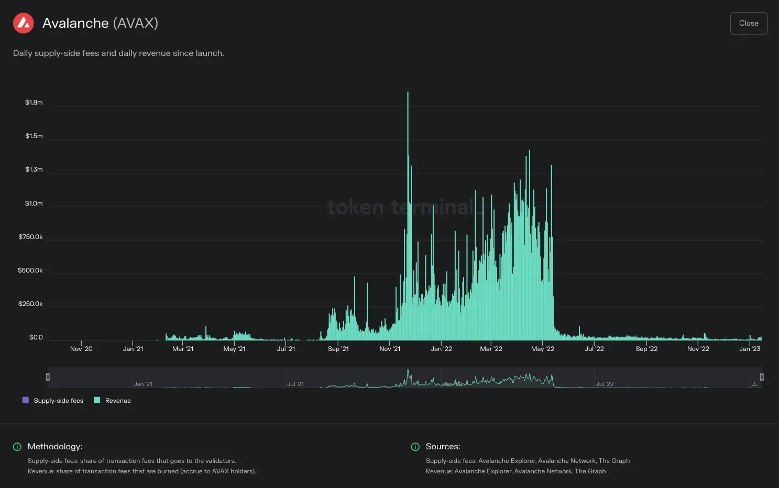Image resolution: width=779 pixels, height=488 pixels.
Task: Click the Nov '21 x-axis label
Action: click(390, 349)
